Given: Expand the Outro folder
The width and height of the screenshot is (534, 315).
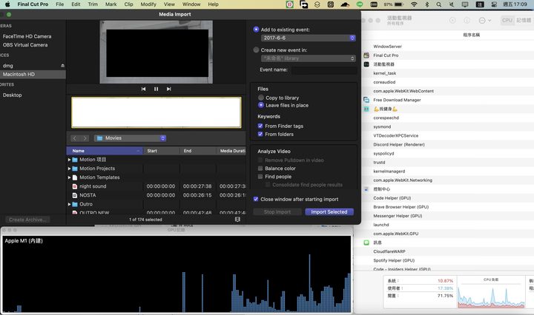Looking at the screenshot, I should click(69, 204).
